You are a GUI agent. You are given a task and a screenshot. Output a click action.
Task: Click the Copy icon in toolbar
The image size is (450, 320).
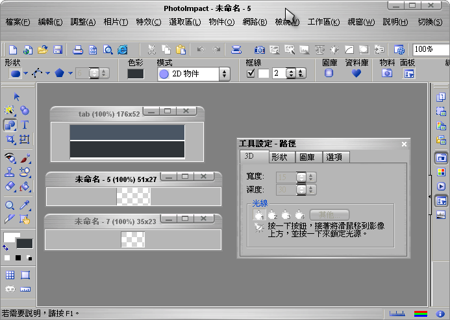pyautogui.click(x=166, y=50)
